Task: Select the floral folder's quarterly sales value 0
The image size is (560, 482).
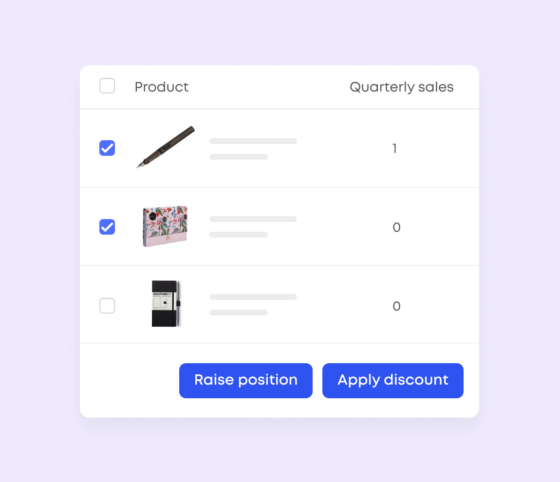Action: (396, 227)
